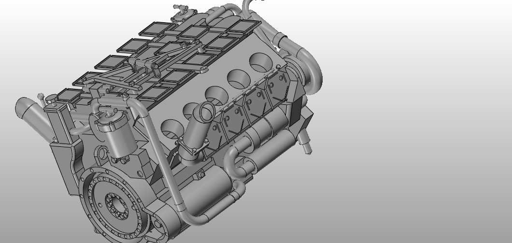
Task: Click the cylinder bore just left of the angled pipe
Action: (x=172, y=128)
